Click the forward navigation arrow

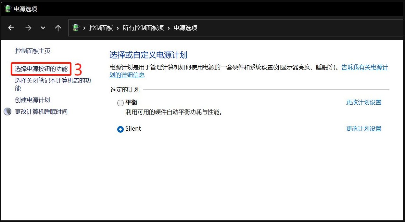(x=28, y=28)
